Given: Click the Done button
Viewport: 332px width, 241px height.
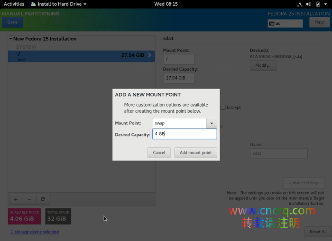Looking at the screenshot, I should [x=12, y=22].
